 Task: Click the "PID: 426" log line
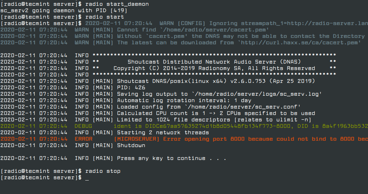(131, 88)
